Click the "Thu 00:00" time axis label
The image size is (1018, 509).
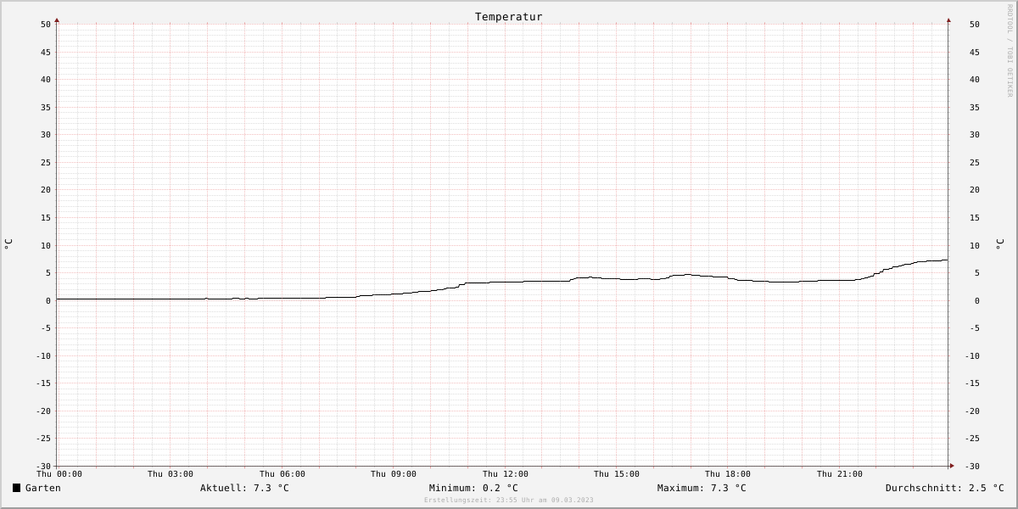tap(59, 474)
